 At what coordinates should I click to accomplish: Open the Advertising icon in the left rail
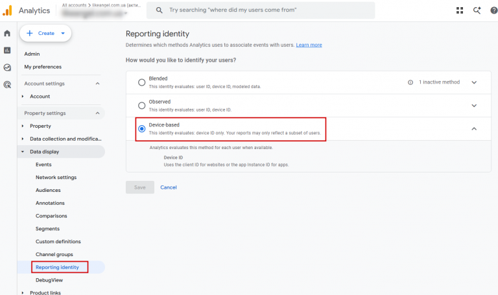point(7,84)
